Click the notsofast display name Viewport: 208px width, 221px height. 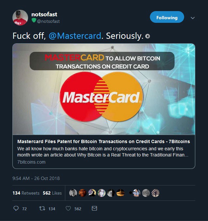pos(44,14)
